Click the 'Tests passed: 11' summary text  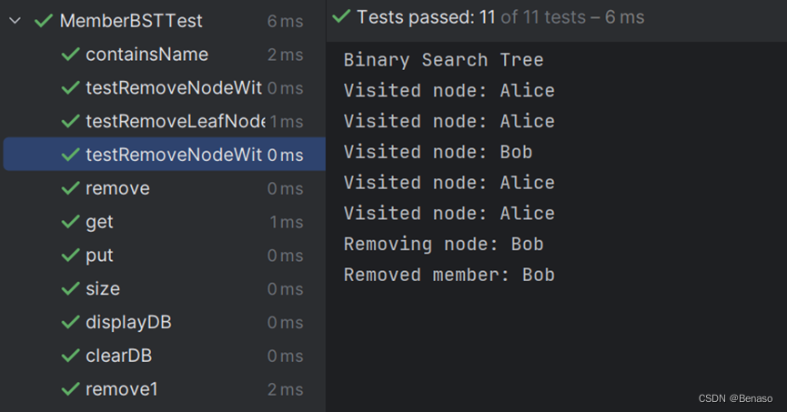[426, 17]
